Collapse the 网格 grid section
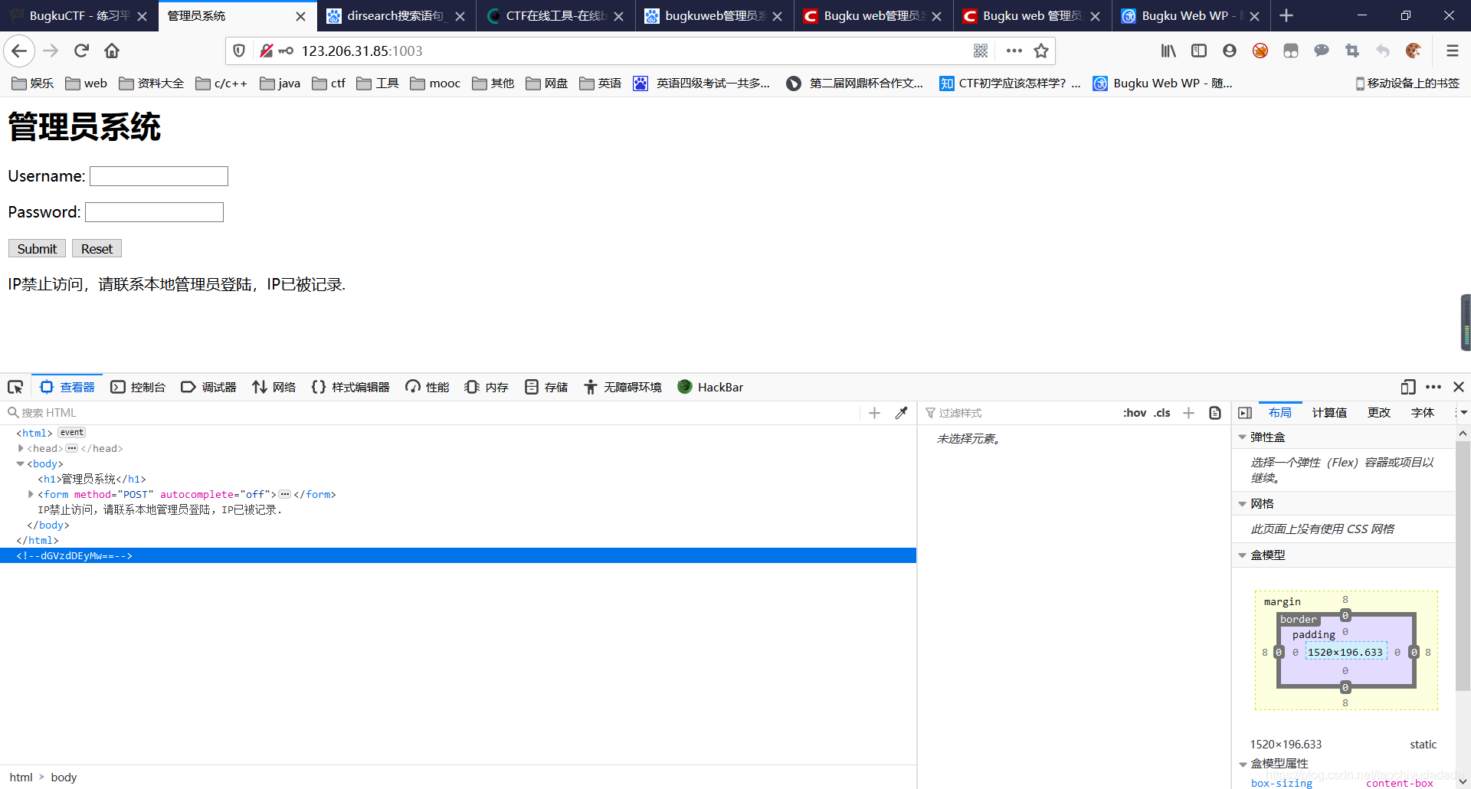 pos(1242,504)
